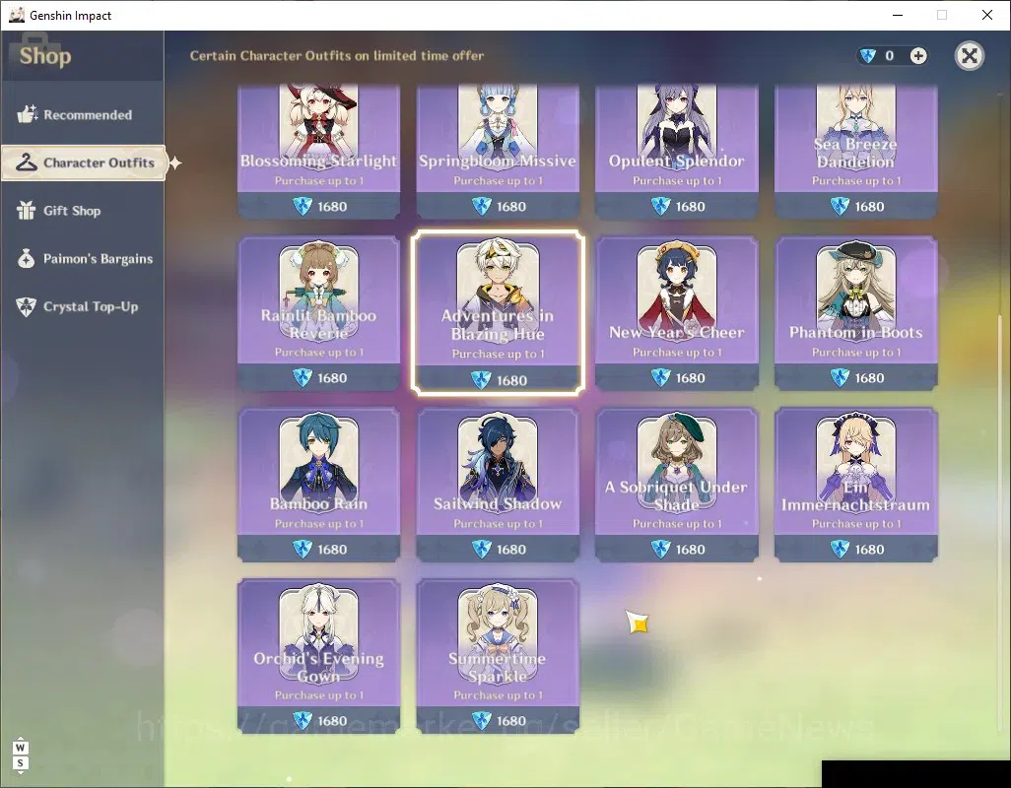Click the 1680 price under Rainlit Bamboo Reverie
Screen dimensions: 1011x788
(332, 378)
